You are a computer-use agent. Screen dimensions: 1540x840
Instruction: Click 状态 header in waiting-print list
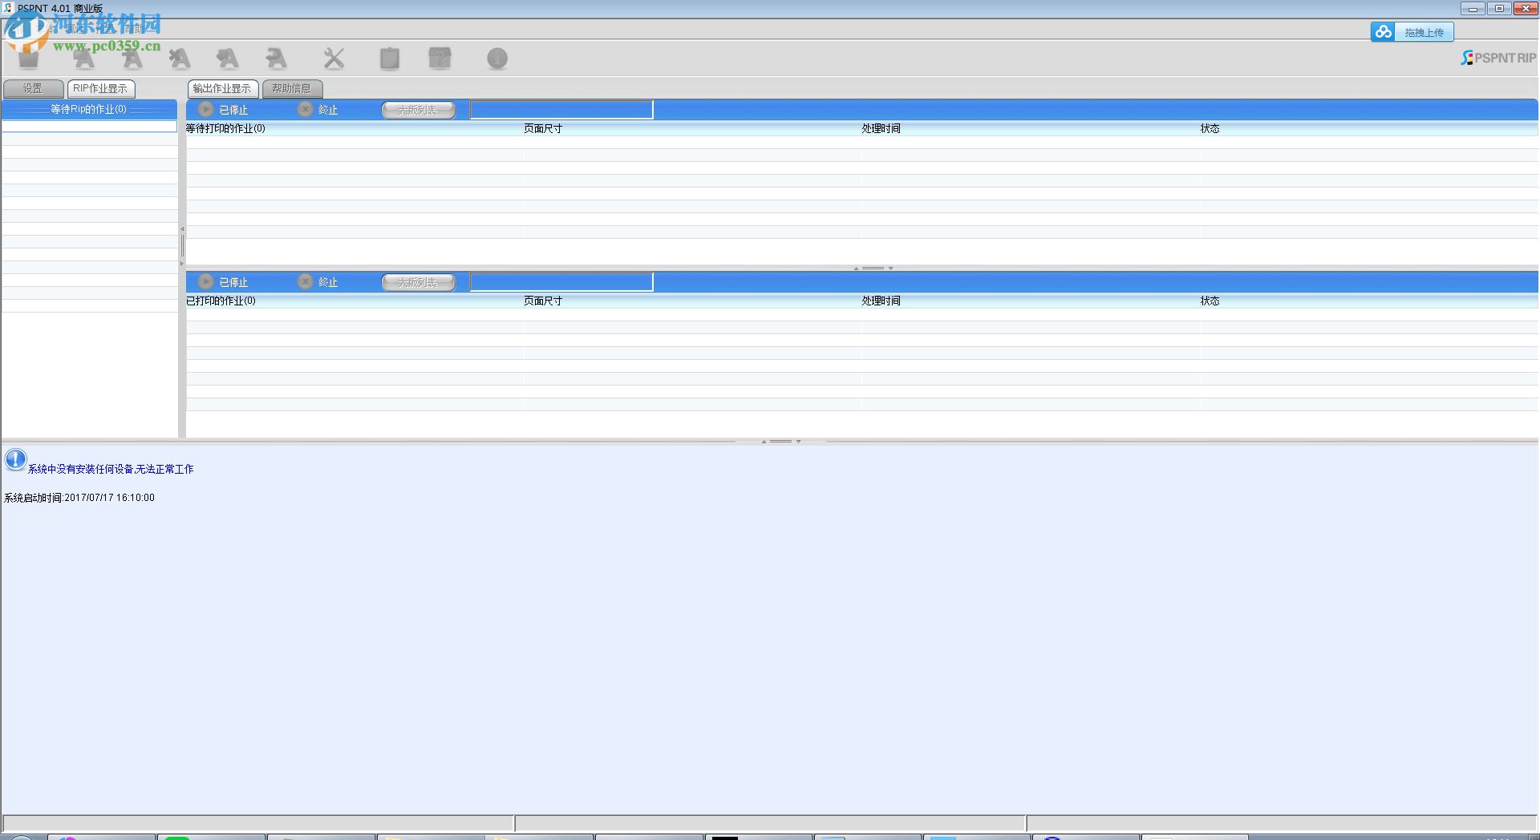tap(1368, 128)
